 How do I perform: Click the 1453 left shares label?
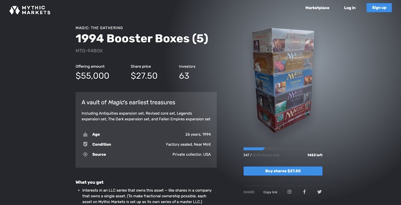pos(315,155)
